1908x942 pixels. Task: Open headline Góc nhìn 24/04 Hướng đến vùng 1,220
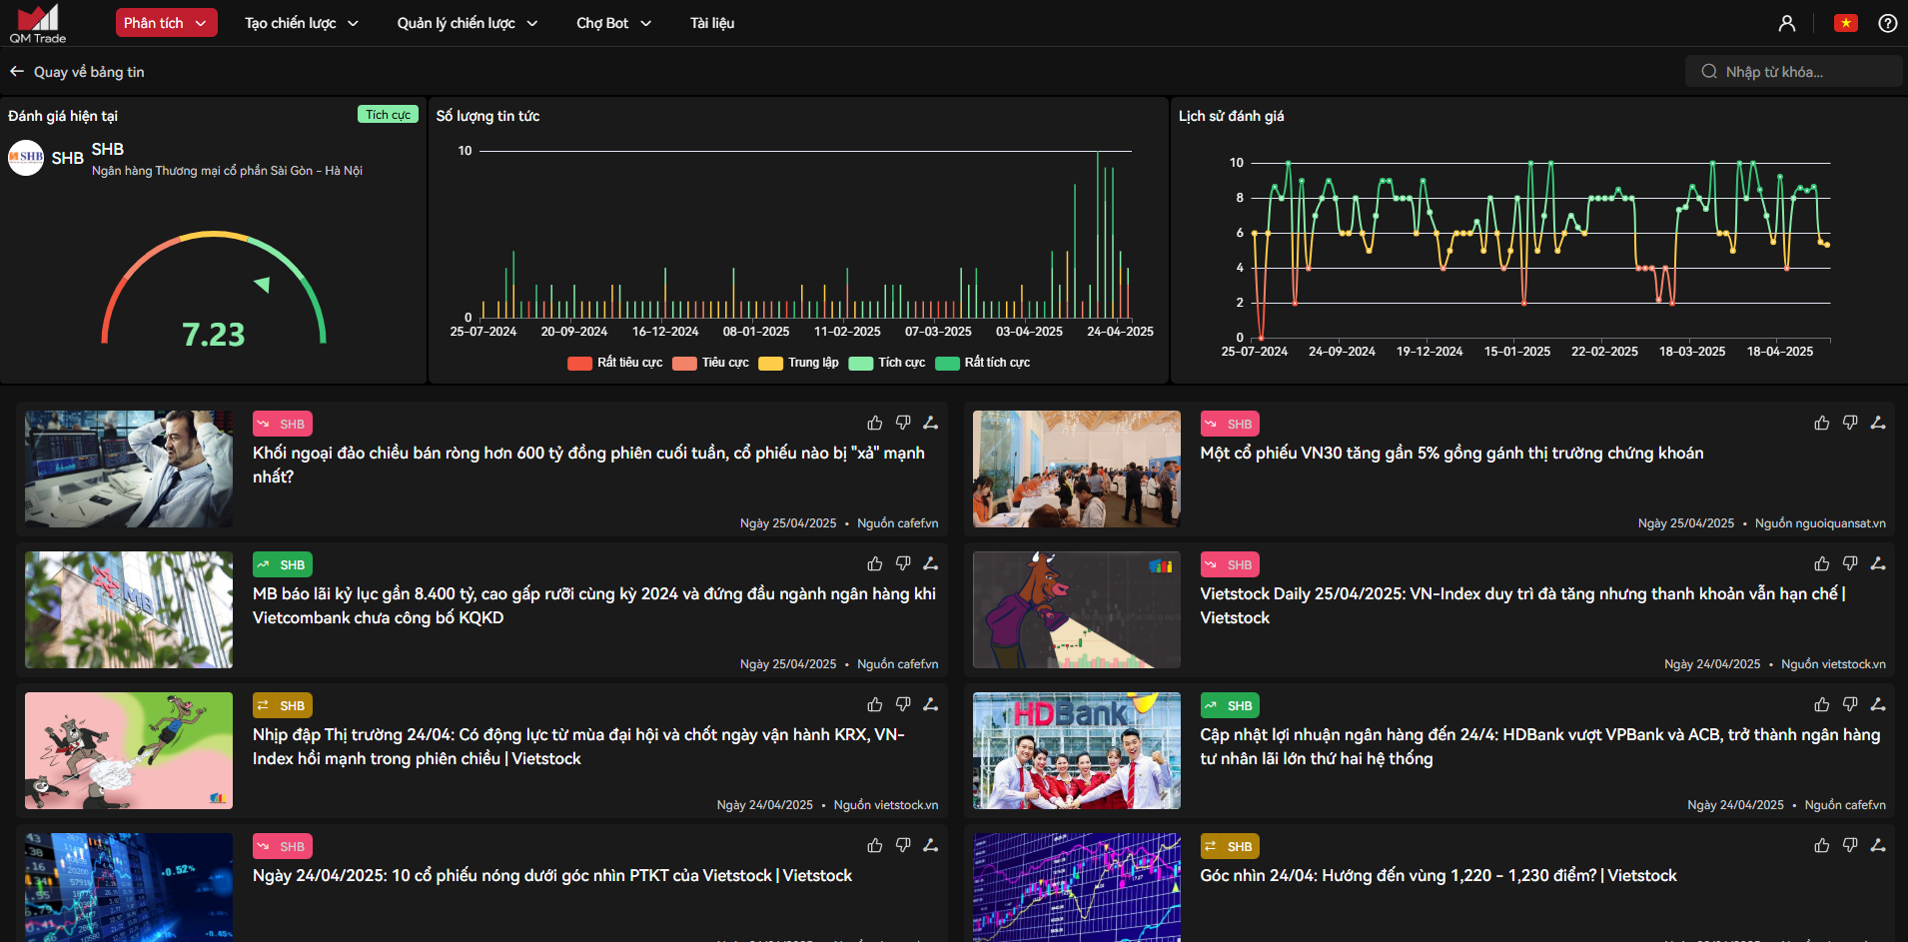coord(1438,876)
